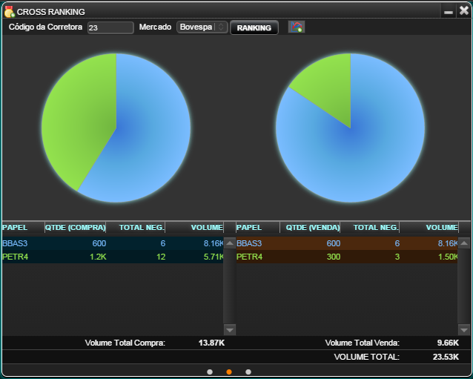Go to first page dot indicator
473x379 pixels.
point(210,372)
